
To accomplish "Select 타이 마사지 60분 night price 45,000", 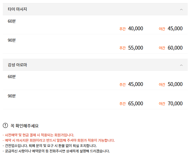I will click(x=175, y=28).
